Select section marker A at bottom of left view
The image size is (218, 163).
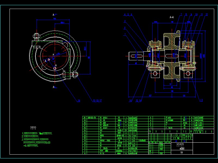coord(53,87)
